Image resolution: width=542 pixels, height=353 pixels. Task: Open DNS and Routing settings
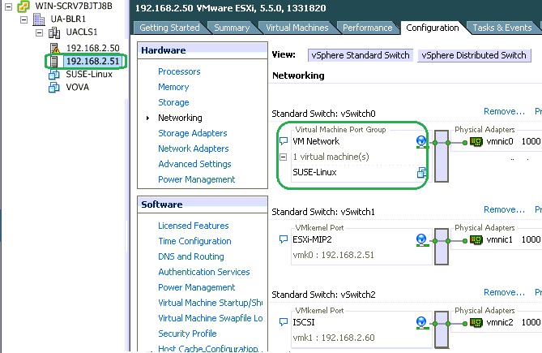[191, 256]
